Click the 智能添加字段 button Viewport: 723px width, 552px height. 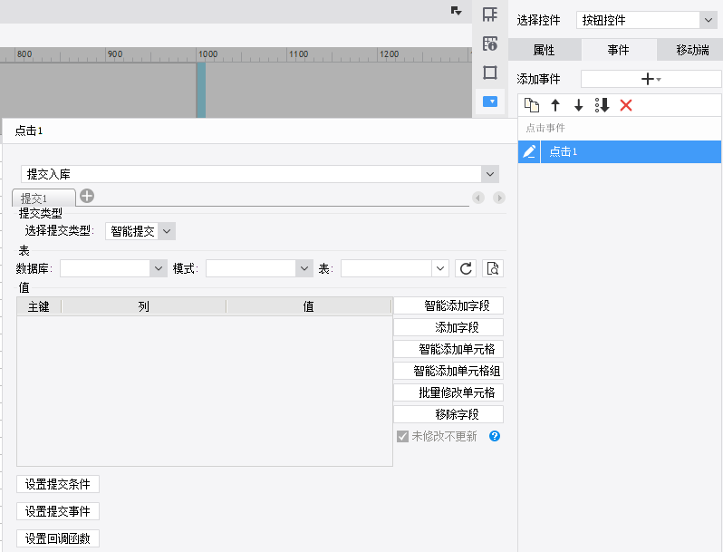tap(448, 305)
